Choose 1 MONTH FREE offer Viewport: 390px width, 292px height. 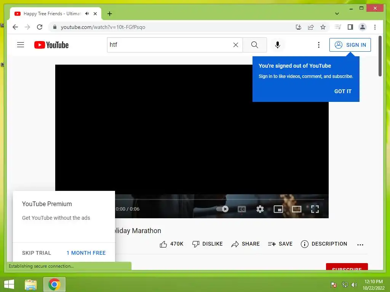point(86,253)
